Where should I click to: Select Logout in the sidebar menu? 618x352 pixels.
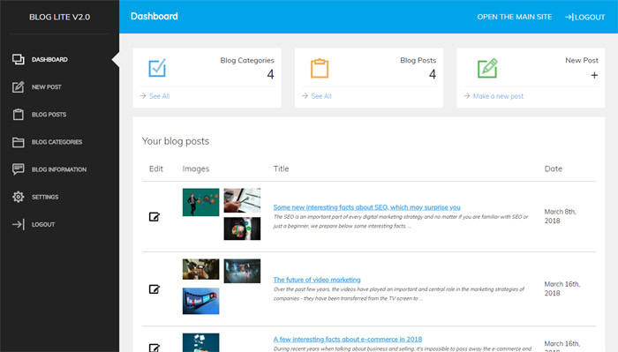pos(43,224)
